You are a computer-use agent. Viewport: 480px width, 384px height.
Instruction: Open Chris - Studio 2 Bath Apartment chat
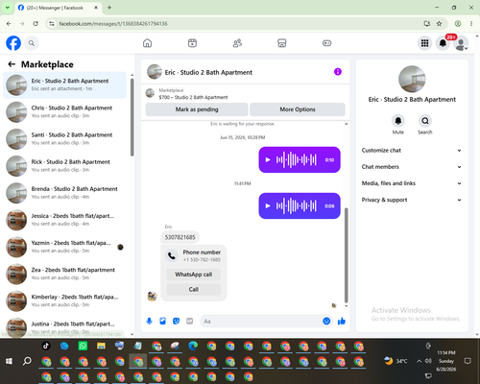(x=64, y=112)
